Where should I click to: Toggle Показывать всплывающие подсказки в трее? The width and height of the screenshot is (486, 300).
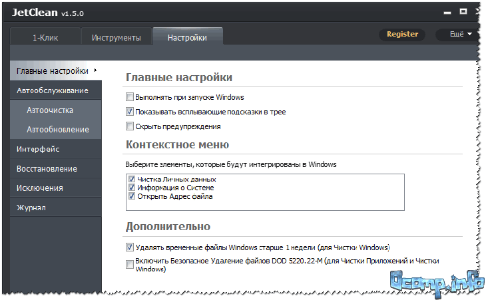click(130, 112)
